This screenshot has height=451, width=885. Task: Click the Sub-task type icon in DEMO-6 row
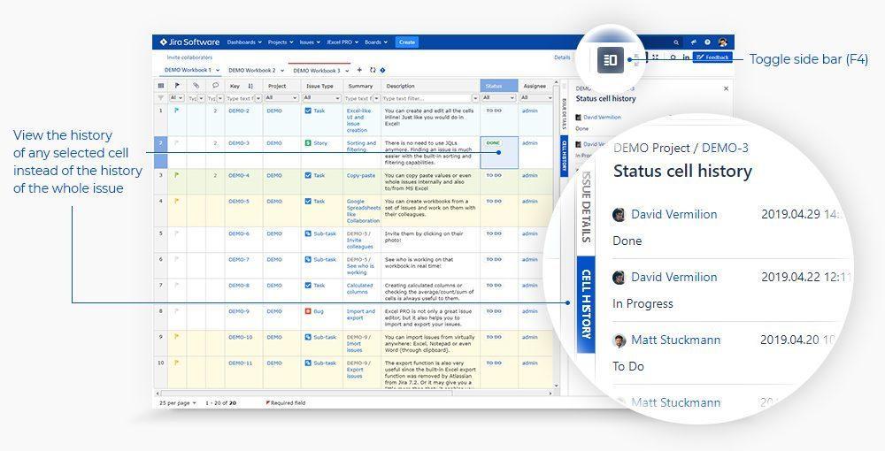pyautogui.click(x=308, y=233)
